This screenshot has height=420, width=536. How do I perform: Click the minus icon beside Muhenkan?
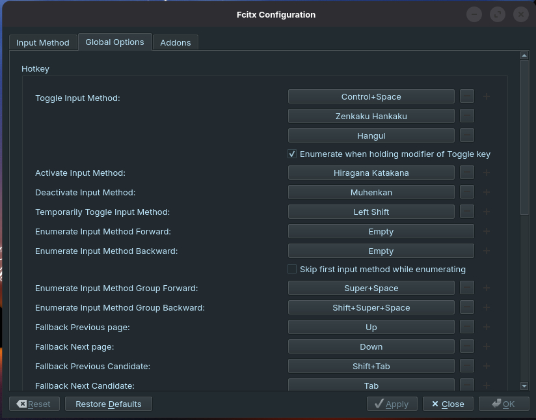click(467, 193)
